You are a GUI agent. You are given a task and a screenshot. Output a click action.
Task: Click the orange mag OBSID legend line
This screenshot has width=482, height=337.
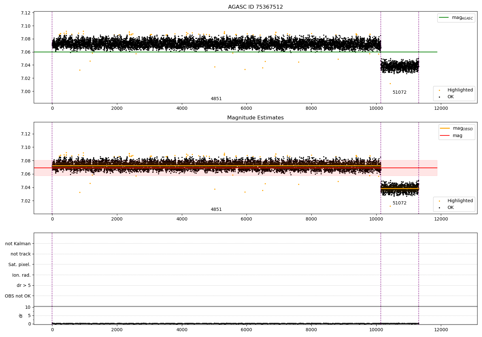(x=445, y=128)
